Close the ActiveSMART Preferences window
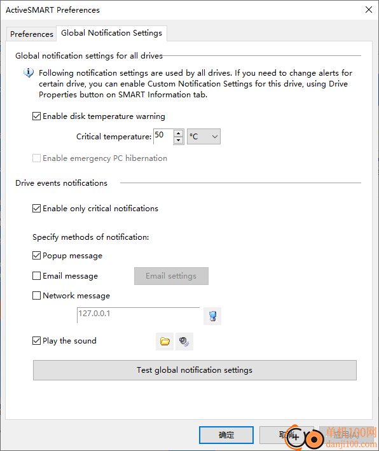This screenshot has height=451, width=379. (369, 10)
